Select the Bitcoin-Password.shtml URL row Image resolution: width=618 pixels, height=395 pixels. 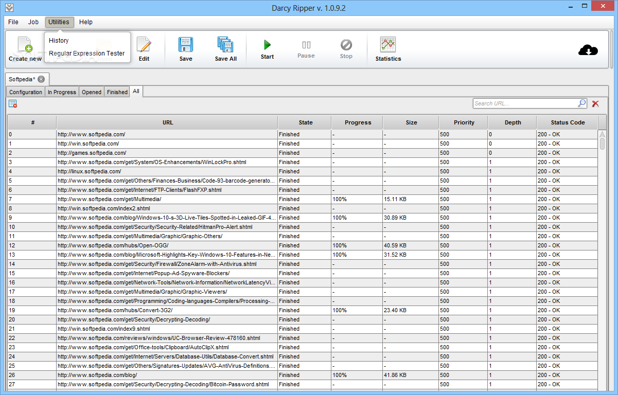(303, 384)
